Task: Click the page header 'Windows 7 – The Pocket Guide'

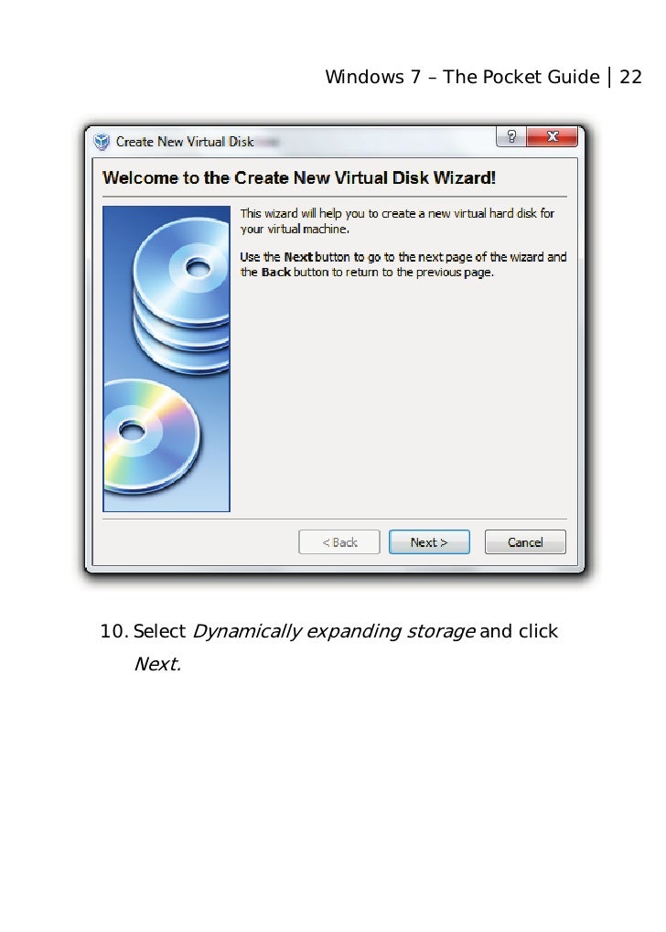Action: click(463, 77)
